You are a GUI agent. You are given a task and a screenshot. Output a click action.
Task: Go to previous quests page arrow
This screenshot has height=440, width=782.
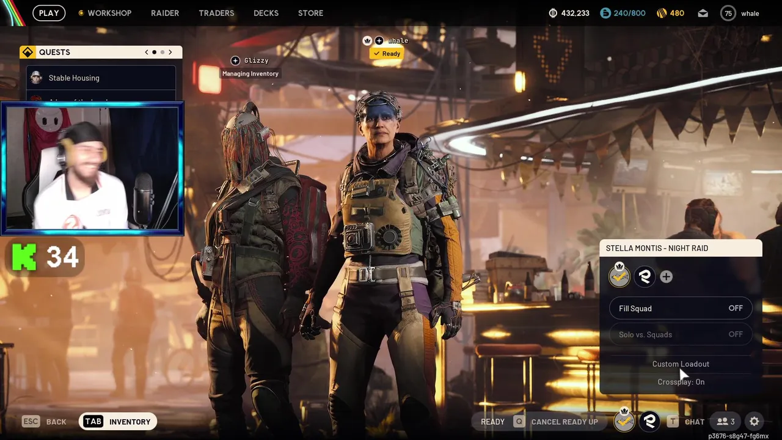(147, 52)
